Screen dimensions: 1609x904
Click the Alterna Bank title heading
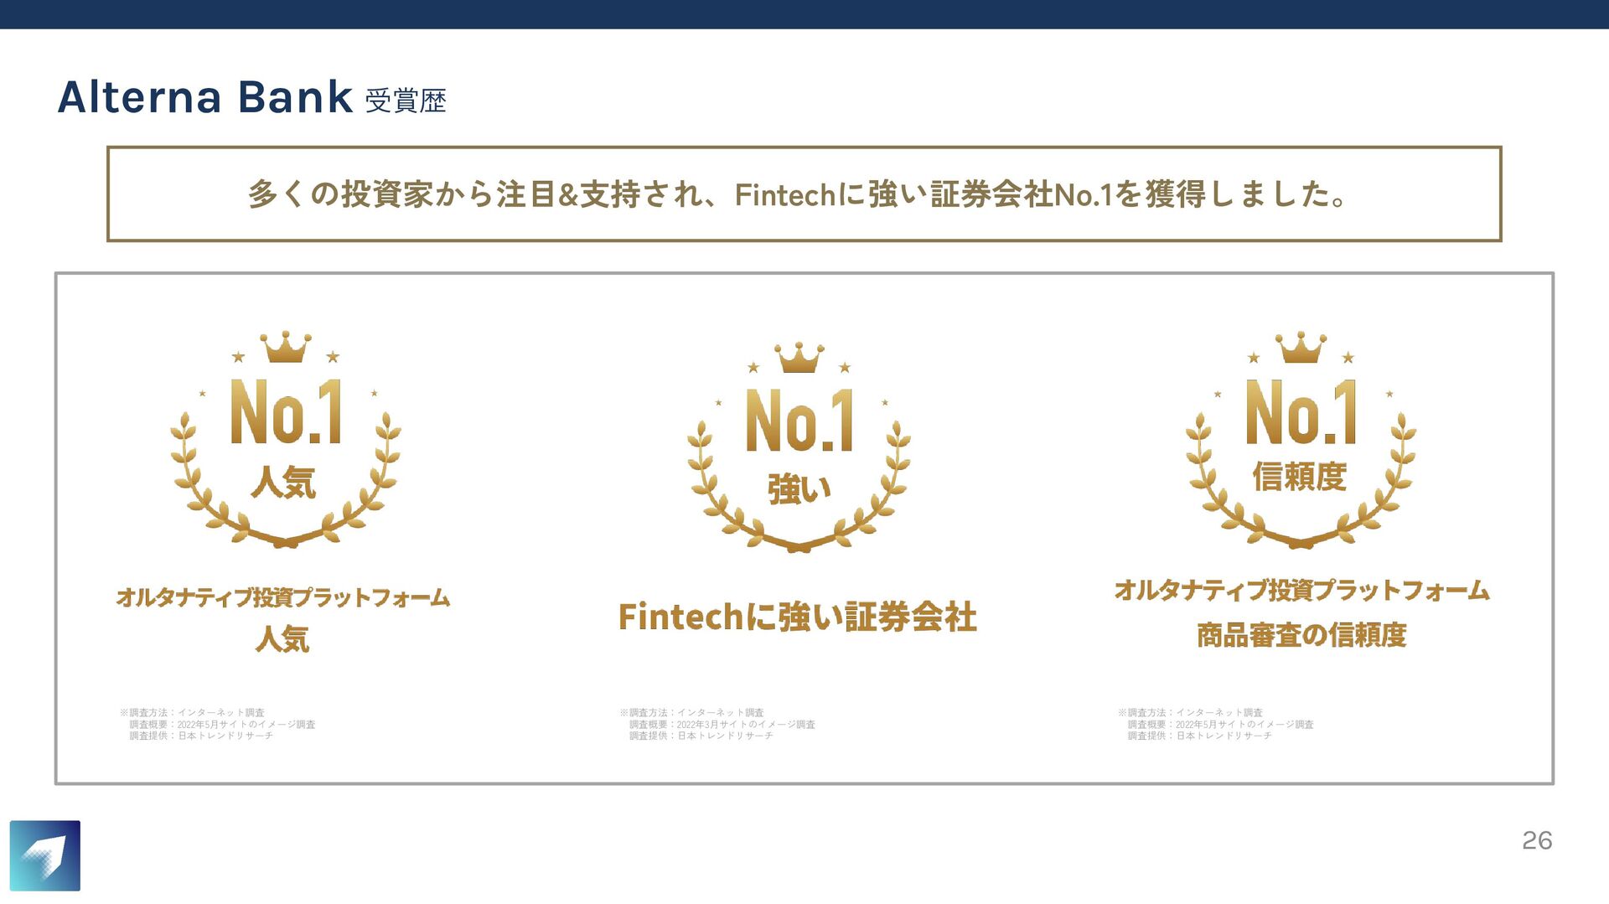(x=205, y=96)
